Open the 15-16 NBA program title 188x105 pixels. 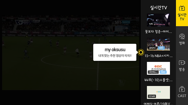(158, 56)
